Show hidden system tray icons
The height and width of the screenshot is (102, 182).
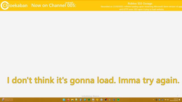153,100
